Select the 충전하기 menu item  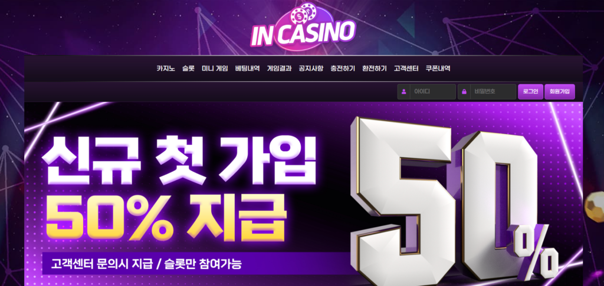tap(343, 68)
